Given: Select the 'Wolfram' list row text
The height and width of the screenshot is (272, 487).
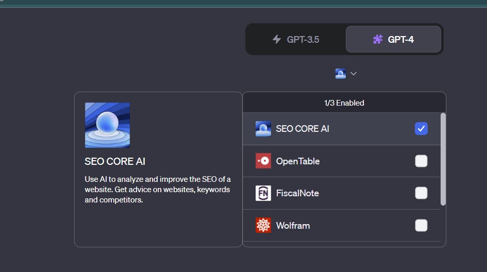Looking at the screenshot, I should click(293, 226).
